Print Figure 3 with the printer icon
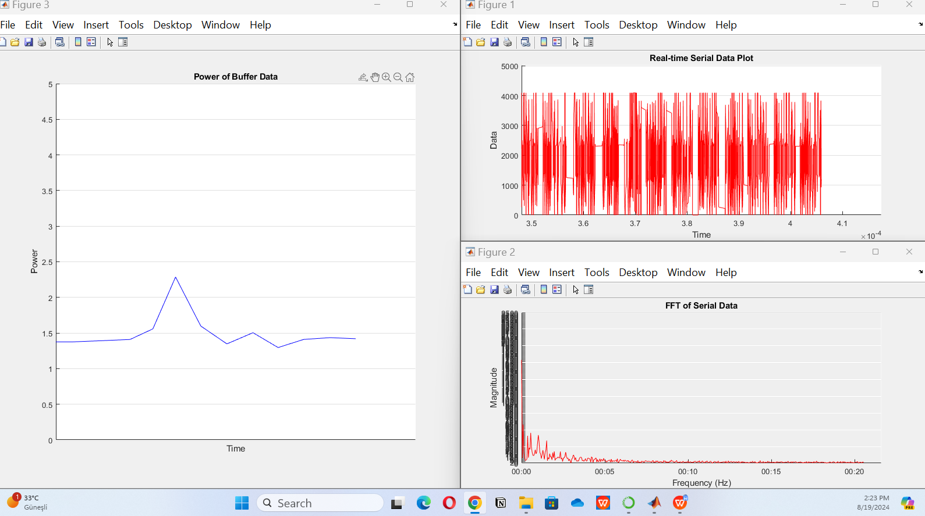925x516 pixels. (x=42, y=42)
